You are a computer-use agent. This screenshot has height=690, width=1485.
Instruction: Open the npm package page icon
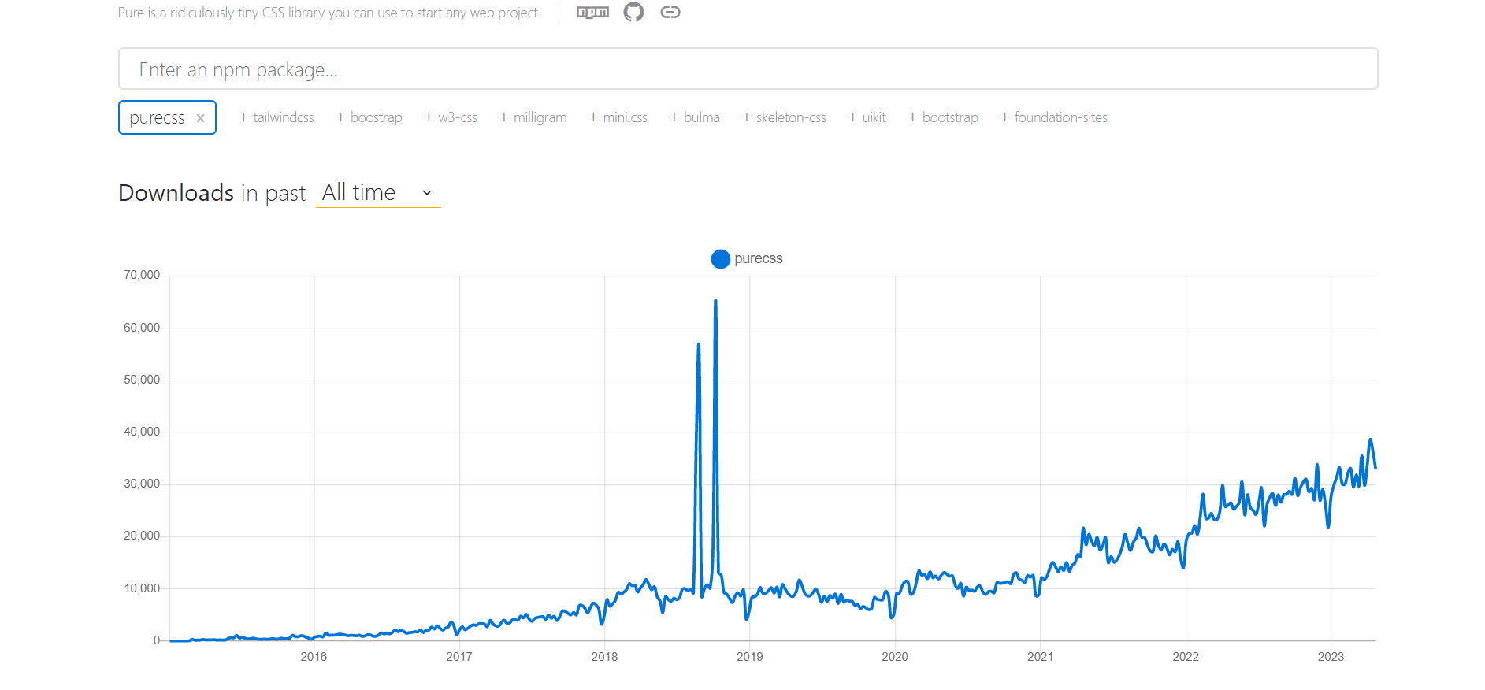click(592, 13)
